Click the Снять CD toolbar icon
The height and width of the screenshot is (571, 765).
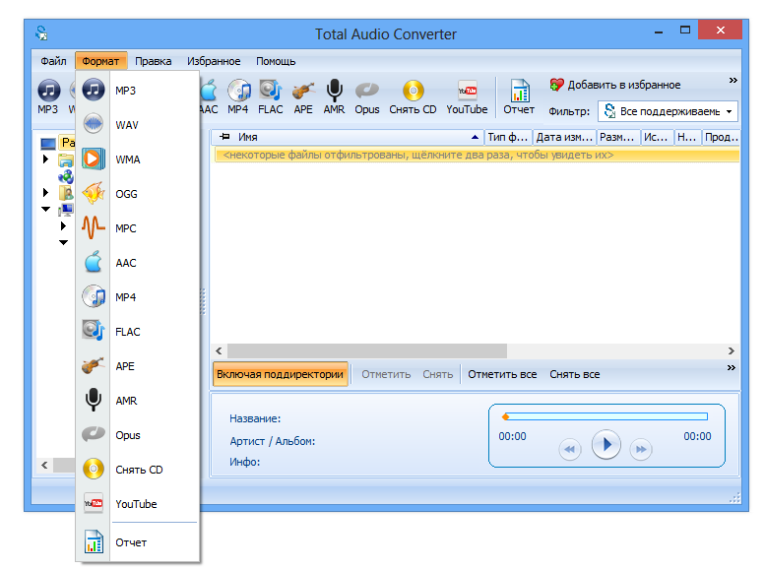click(413, 96)
